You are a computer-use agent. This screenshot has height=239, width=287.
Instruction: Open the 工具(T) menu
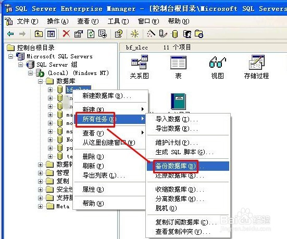tap(118, 21)
